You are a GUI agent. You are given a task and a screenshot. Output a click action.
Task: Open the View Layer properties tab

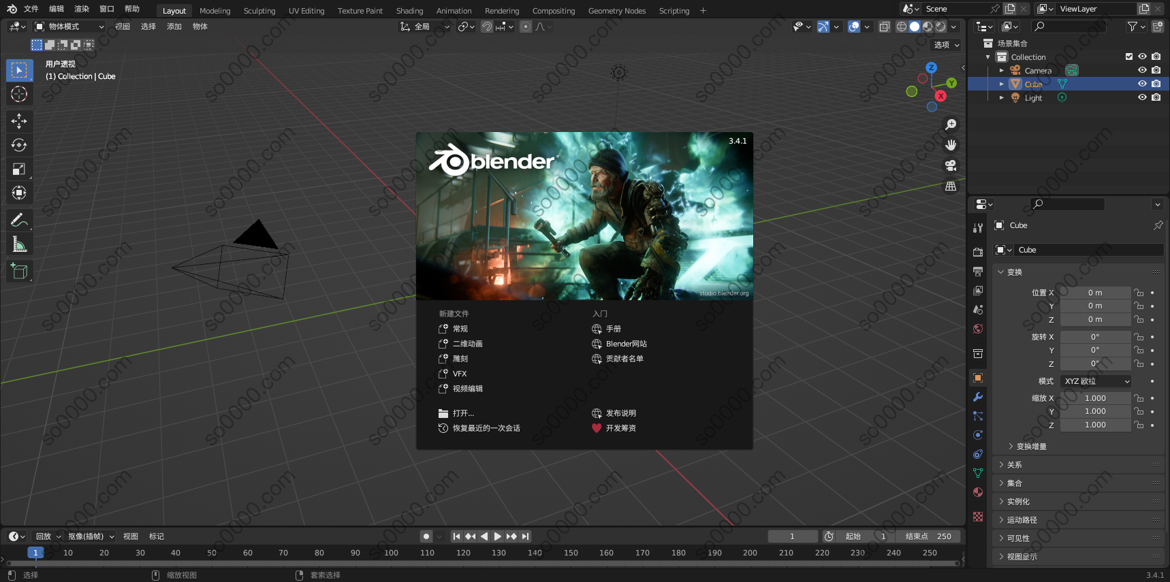point(978,290)
